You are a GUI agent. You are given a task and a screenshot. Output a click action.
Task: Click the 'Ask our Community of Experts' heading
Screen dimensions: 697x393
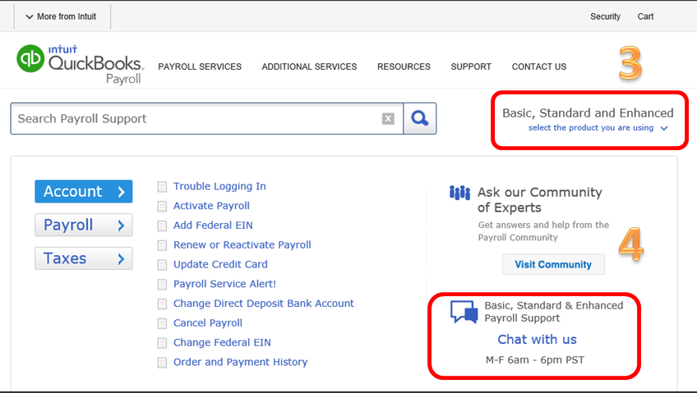(540, 200)
